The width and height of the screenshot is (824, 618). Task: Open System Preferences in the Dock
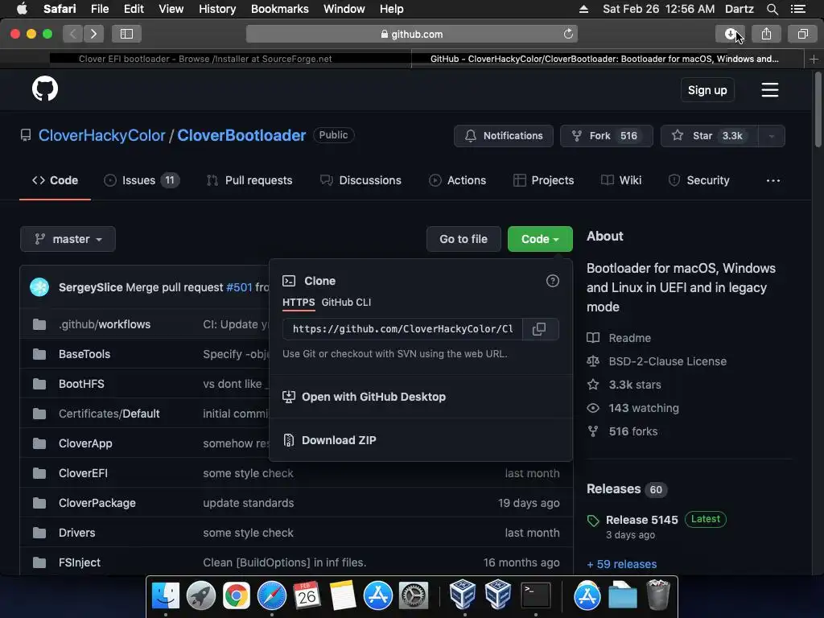(x=414, y=595)
